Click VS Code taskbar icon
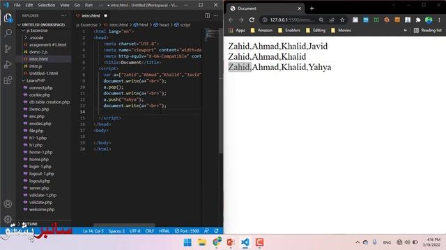Screen dimensions: 446x250 (x=245, y=242)
